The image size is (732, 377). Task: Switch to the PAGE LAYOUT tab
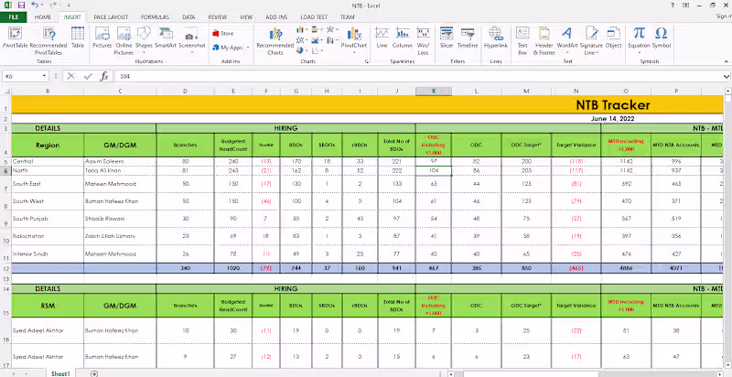point(111,16)
